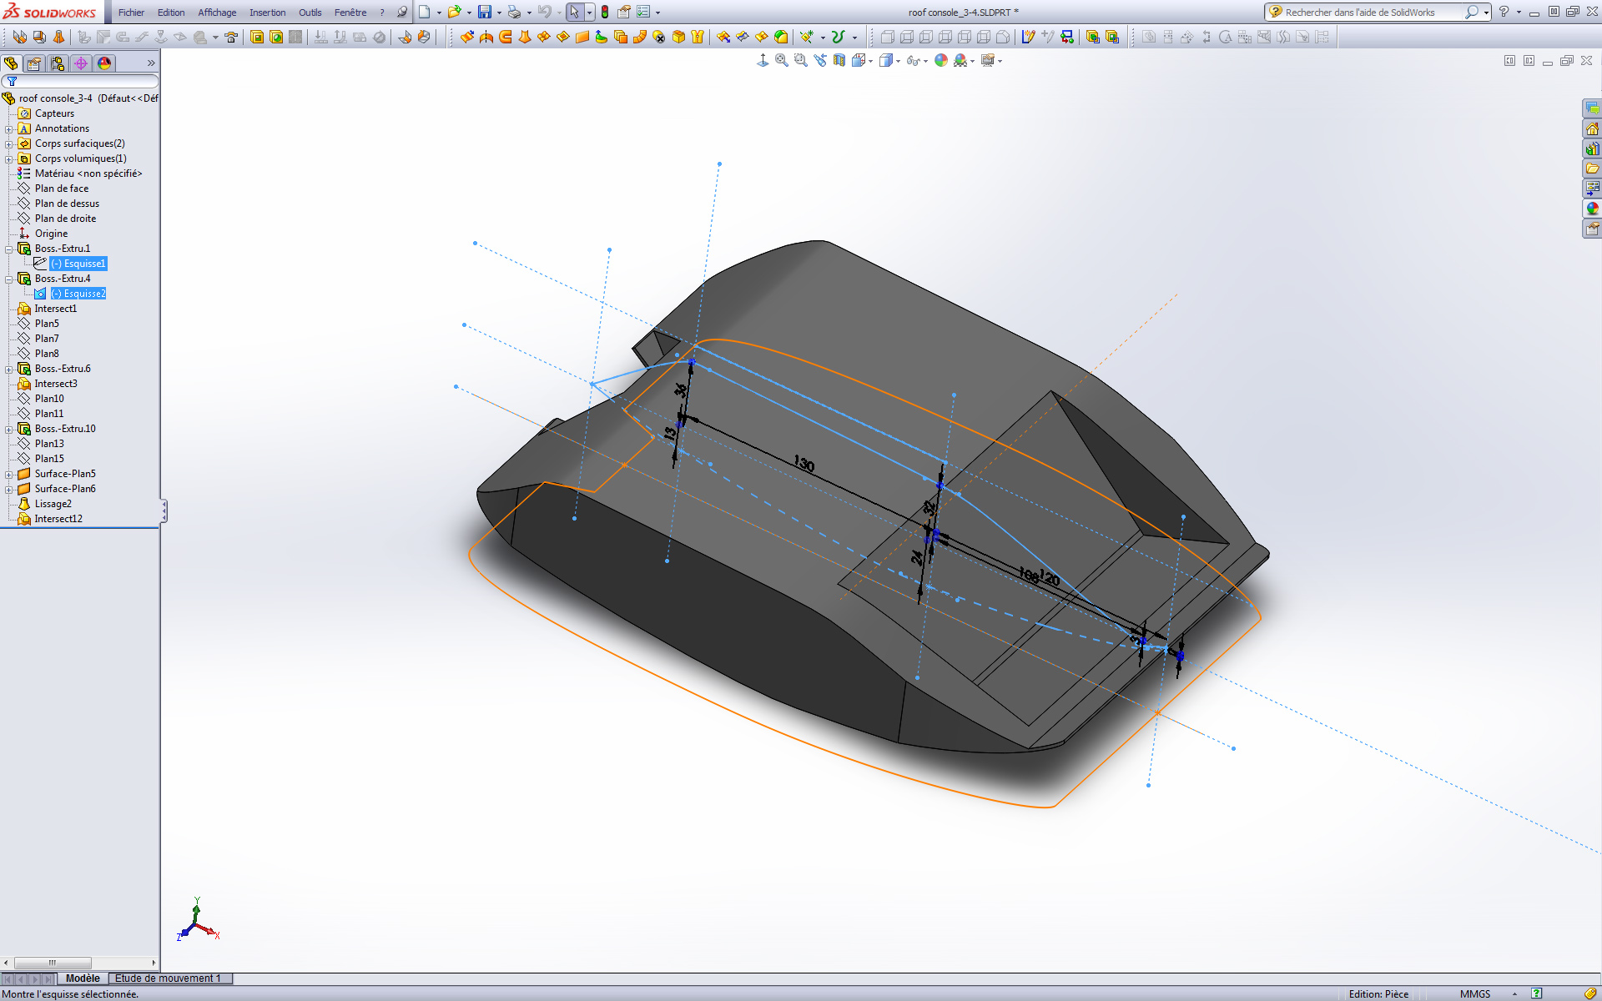Collapse Boss.-Extru.4 tree node
1602x1001 pixels.
(x=9, y=279)
